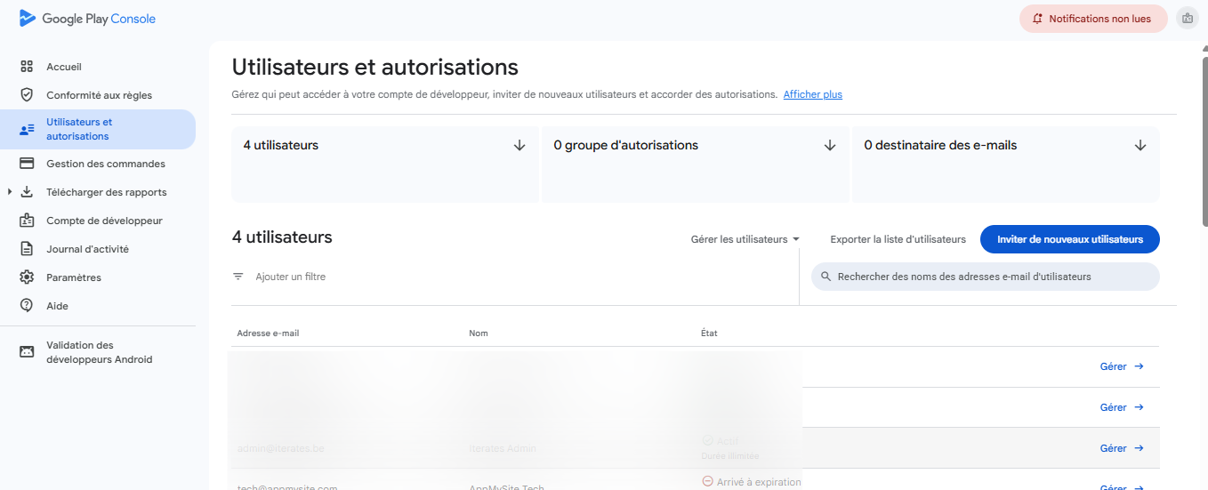Click the filter lines icon
Screen dimensions: 1208x490
(x=238, y=277)
